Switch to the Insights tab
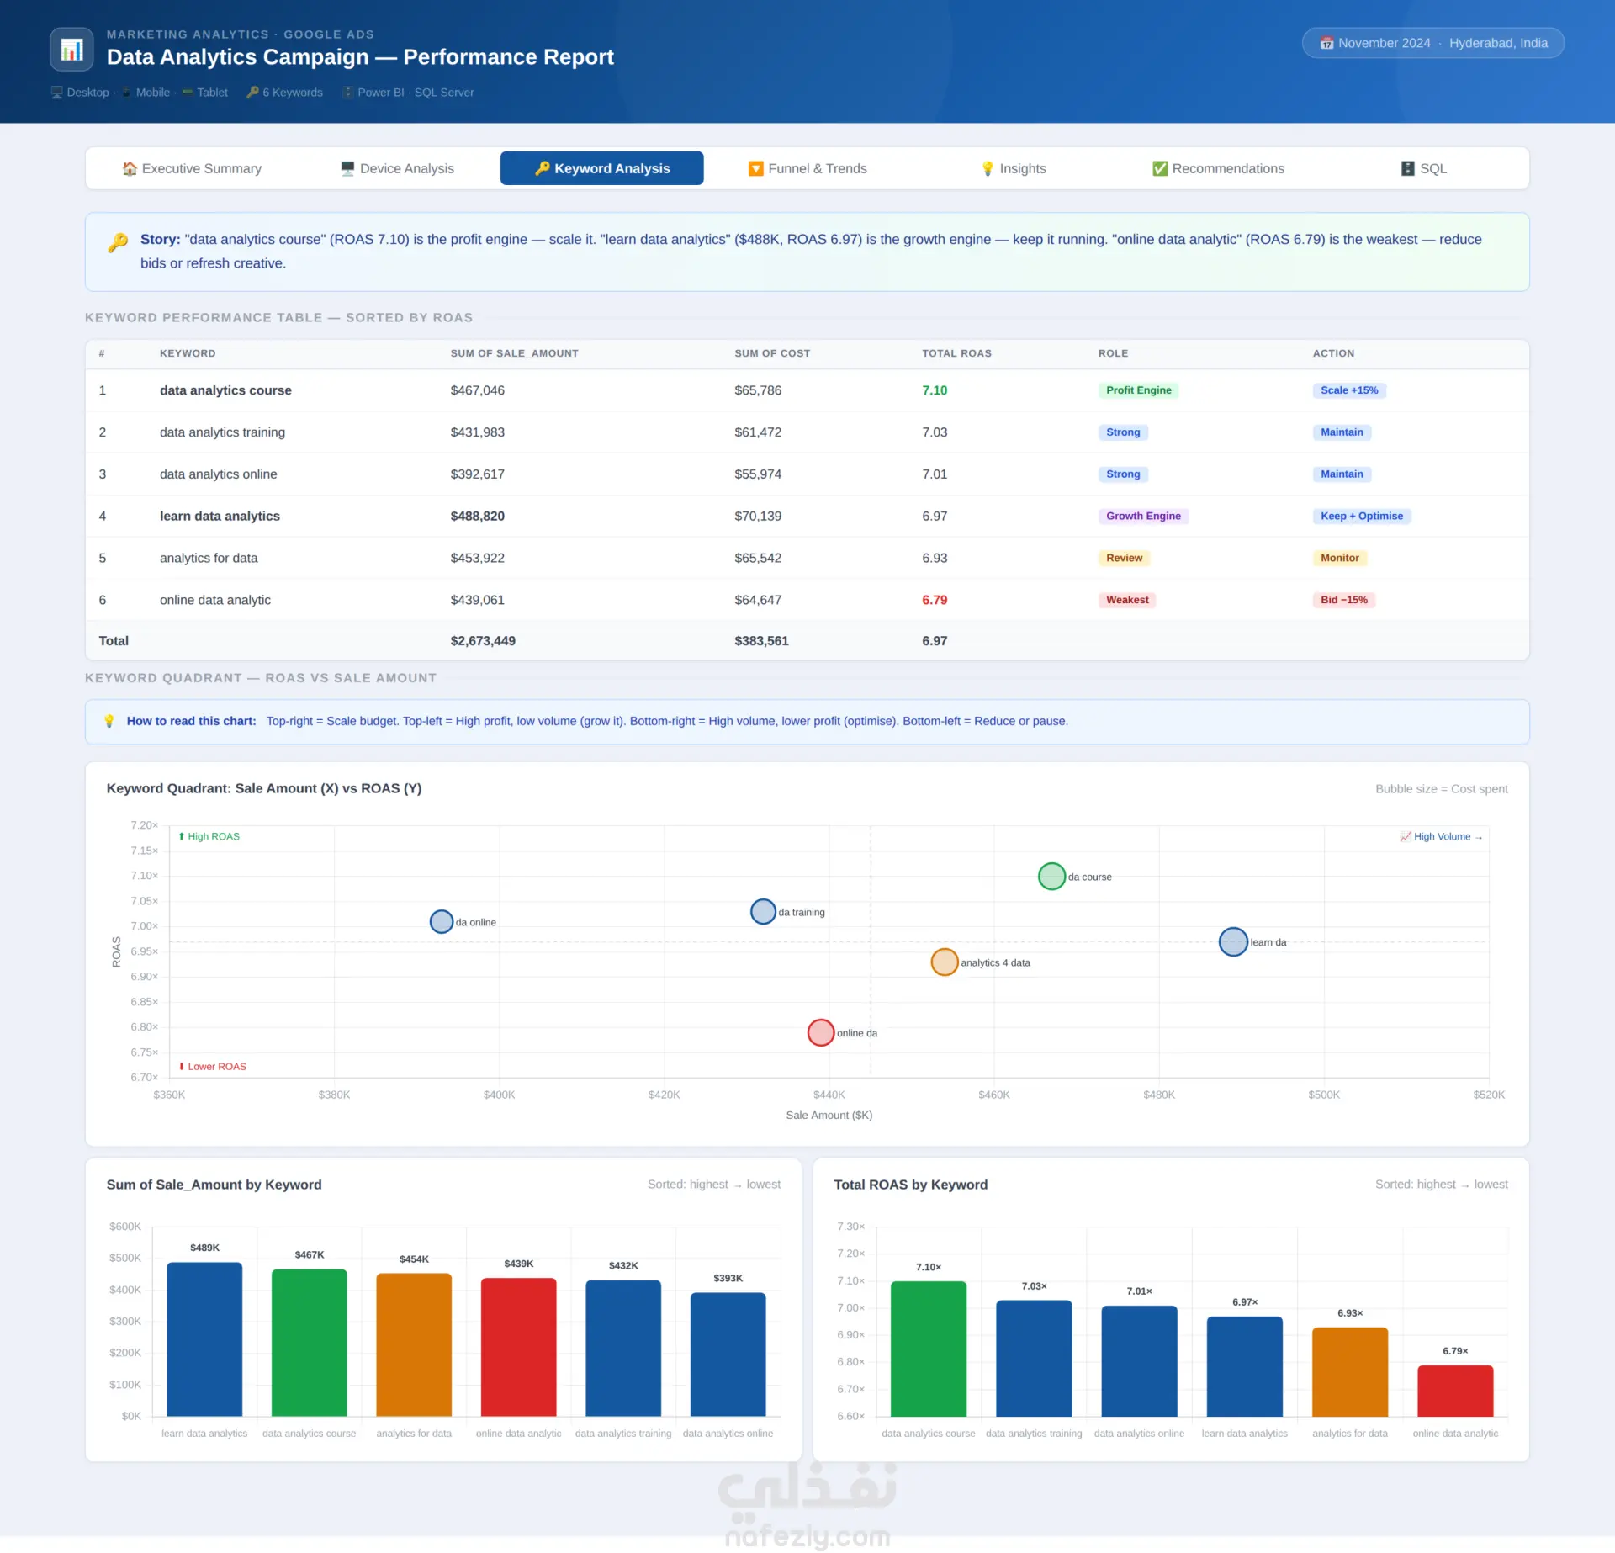Image resolution: width=1615 pixels, height=1553 pixels. (1014, 168)
